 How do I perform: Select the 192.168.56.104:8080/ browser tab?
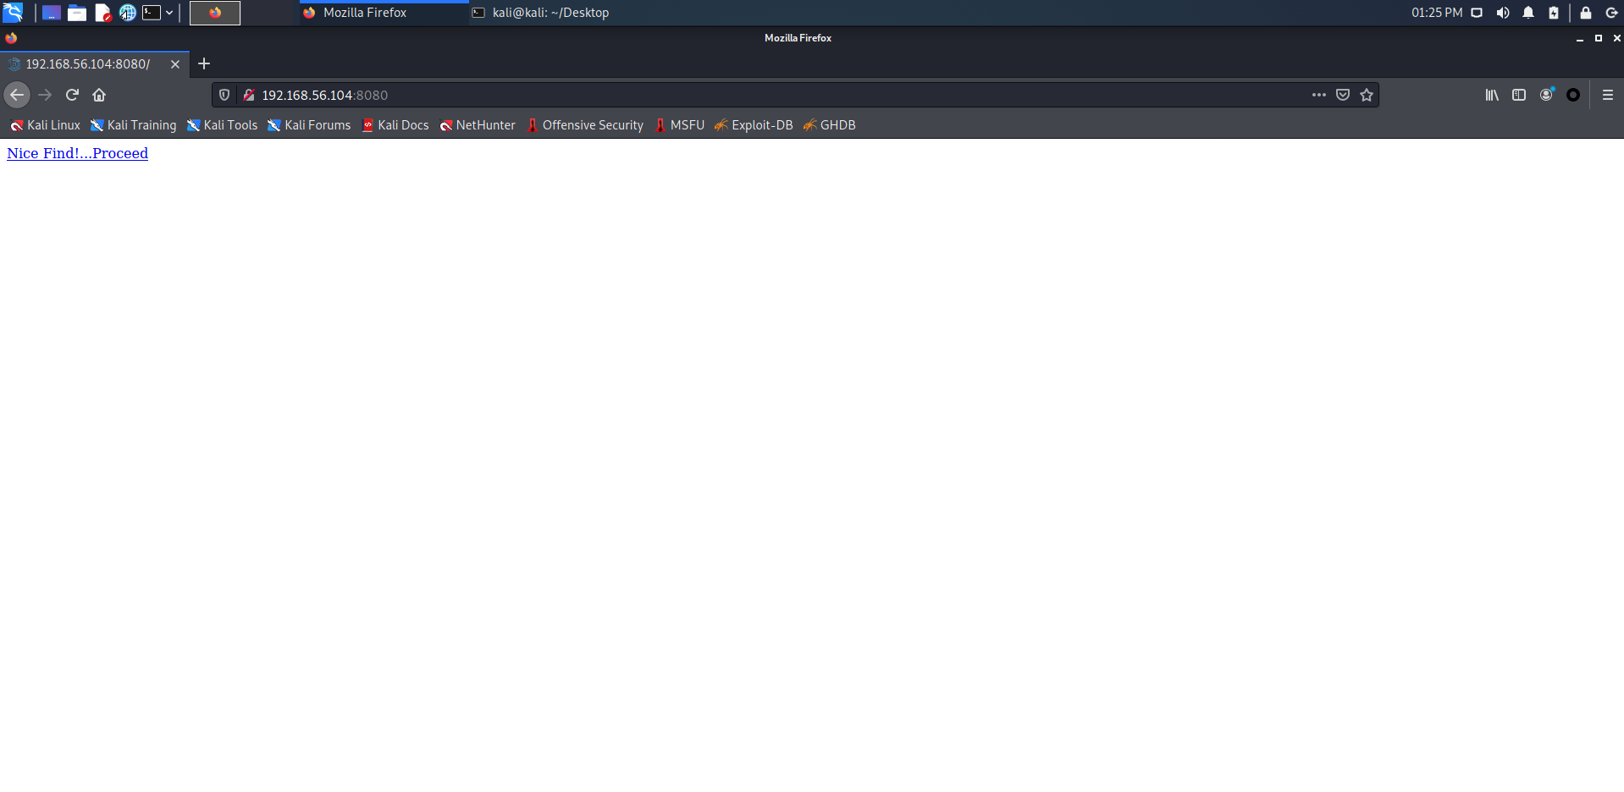[94, 64]
